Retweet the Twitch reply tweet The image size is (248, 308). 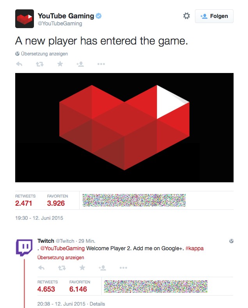point(62,268)
